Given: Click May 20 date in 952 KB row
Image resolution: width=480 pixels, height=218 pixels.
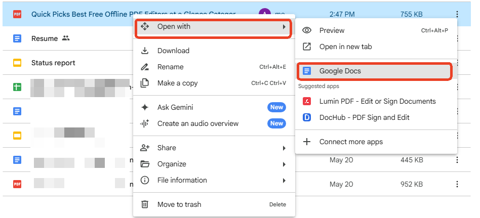Looking at the screenshot, I should pos(341,184).
